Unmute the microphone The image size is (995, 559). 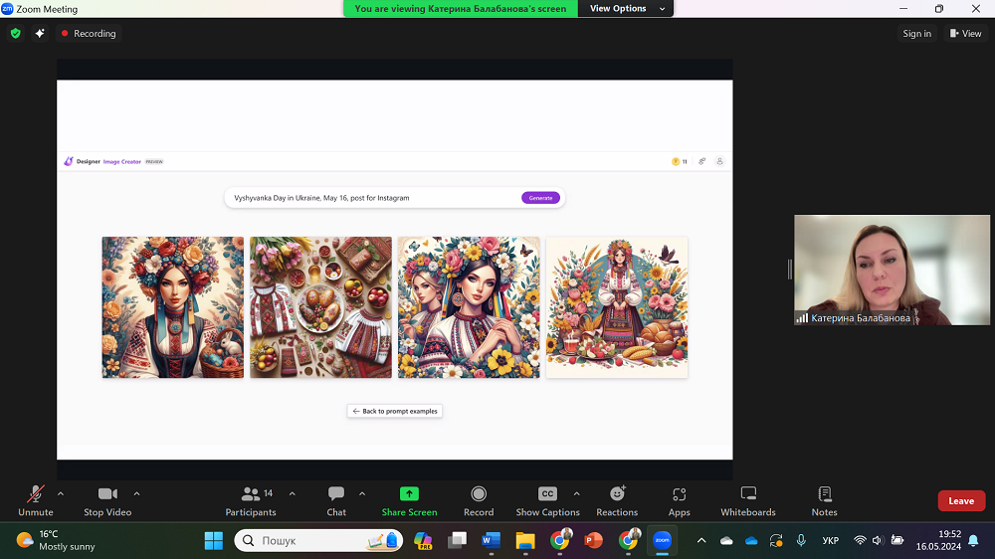36,494
